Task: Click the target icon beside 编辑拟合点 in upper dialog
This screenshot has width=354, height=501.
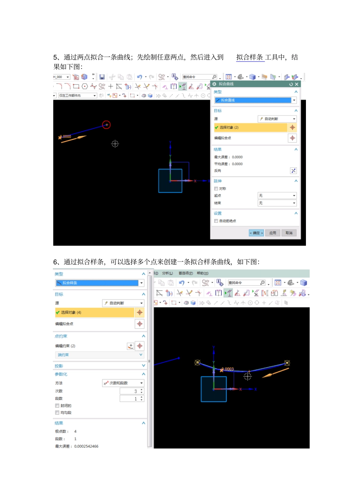Action: pyautogui.click(x=293, y=138)
